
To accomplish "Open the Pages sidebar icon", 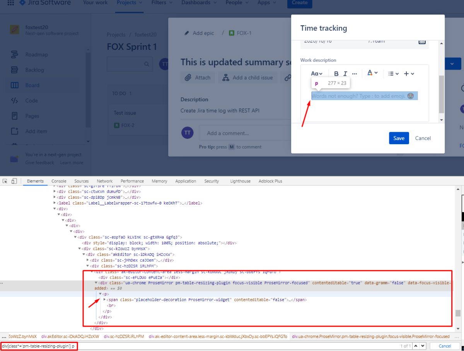I will click(x=15, y=116).
